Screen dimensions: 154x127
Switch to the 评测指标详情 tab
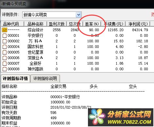15,78
